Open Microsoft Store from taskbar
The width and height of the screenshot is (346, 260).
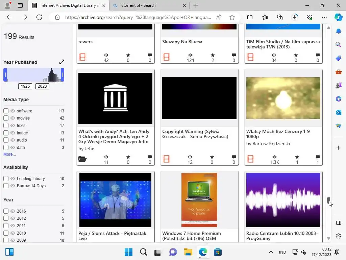point(218,252)
